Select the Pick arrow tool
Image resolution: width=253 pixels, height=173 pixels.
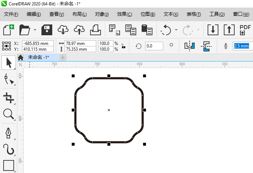click(x=9, y=63)
